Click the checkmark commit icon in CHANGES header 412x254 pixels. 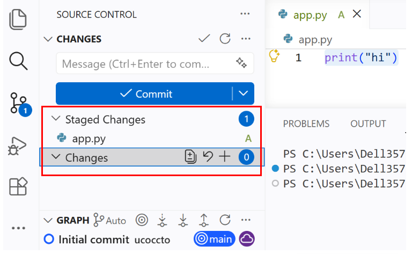coord(204,39)
